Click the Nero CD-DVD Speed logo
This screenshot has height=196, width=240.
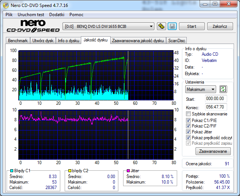[33, 26]
